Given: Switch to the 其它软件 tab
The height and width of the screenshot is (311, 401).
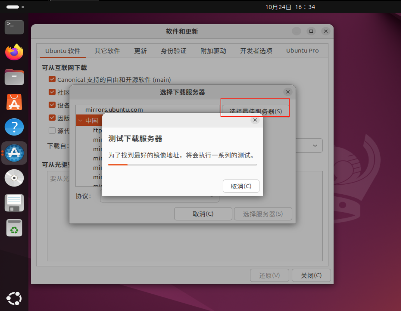Looking at the screenshot, I should click(107, 51).
